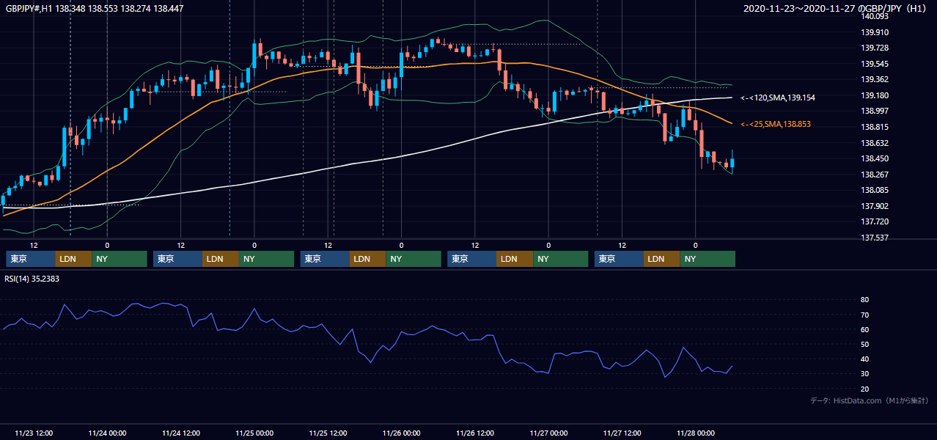Click the 137.537 bottom price label
This screenshot has height=440, width=937.
(874, 238)
